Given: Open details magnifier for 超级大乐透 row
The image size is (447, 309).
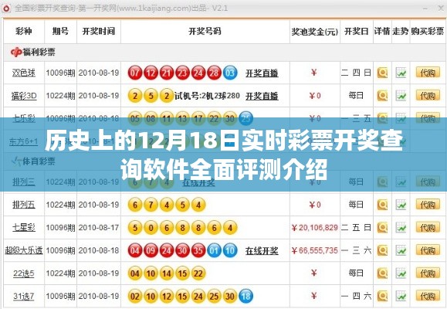Looking at the screenshot, I should click(382, 250).
